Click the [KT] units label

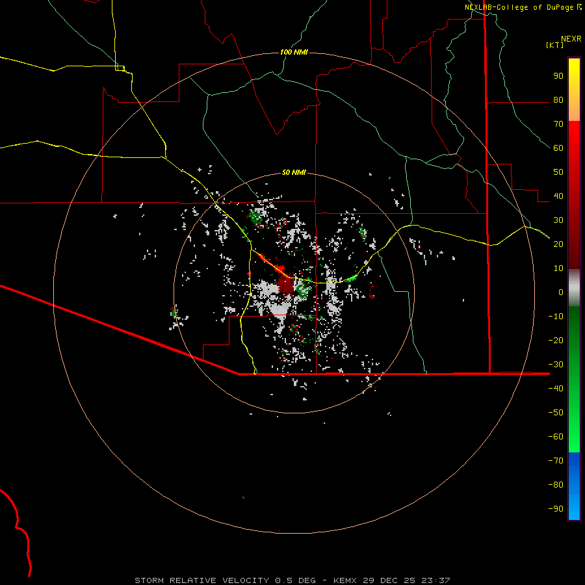554,45
